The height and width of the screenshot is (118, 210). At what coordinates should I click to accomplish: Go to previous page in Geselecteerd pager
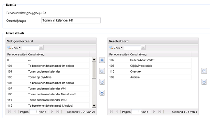pyautogui.click(x=117, y=112)
